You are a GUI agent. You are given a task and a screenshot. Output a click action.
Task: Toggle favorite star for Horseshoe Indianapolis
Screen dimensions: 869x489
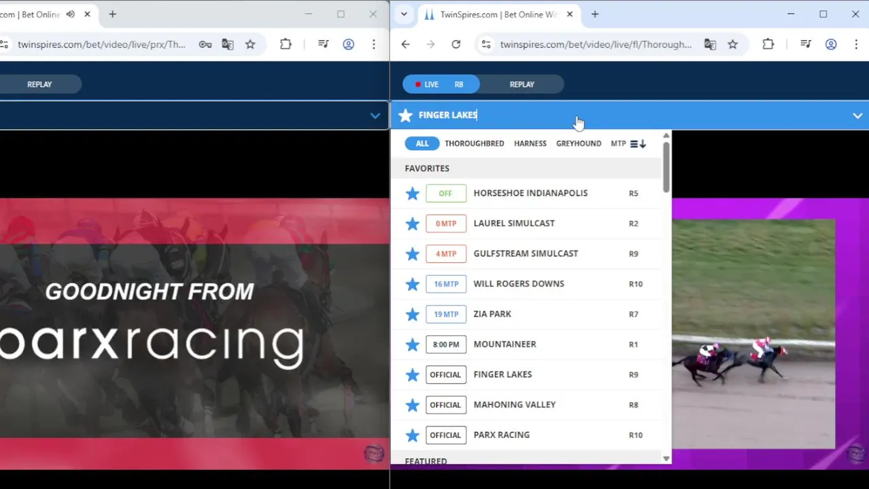point(412,194)
